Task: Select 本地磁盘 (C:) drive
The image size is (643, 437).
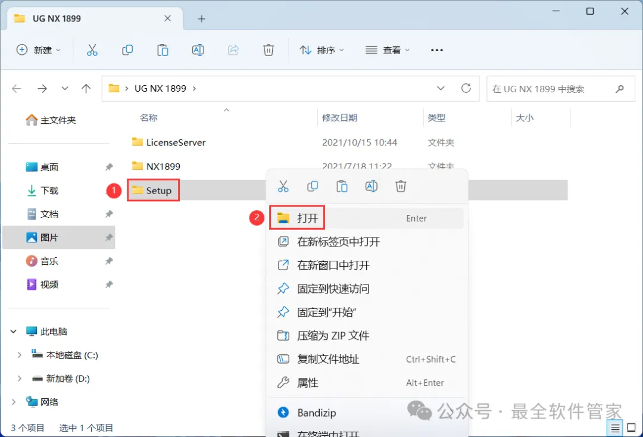Action: [x=65, y=355]
